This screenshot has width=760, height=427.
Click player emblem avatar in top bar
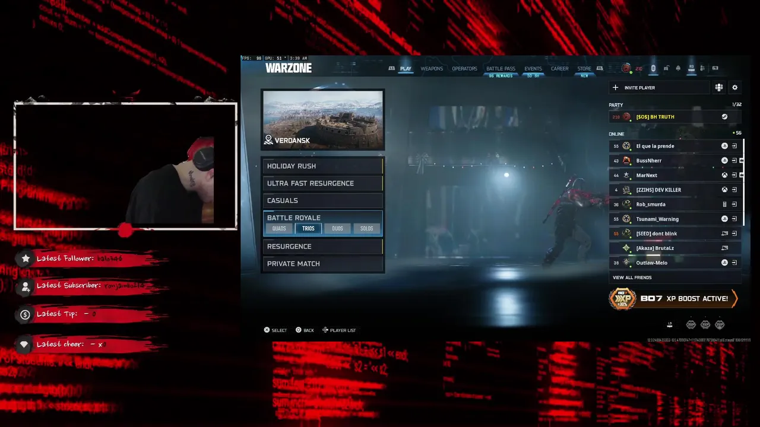click(x=626, y=68)
